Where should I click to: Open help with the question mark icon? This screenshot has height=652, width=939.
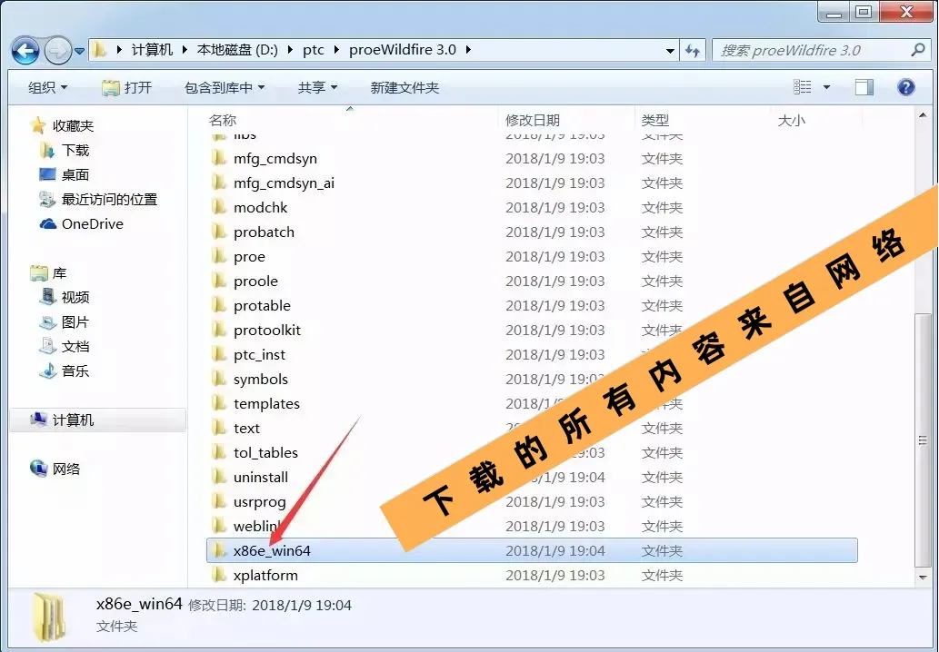906,87
